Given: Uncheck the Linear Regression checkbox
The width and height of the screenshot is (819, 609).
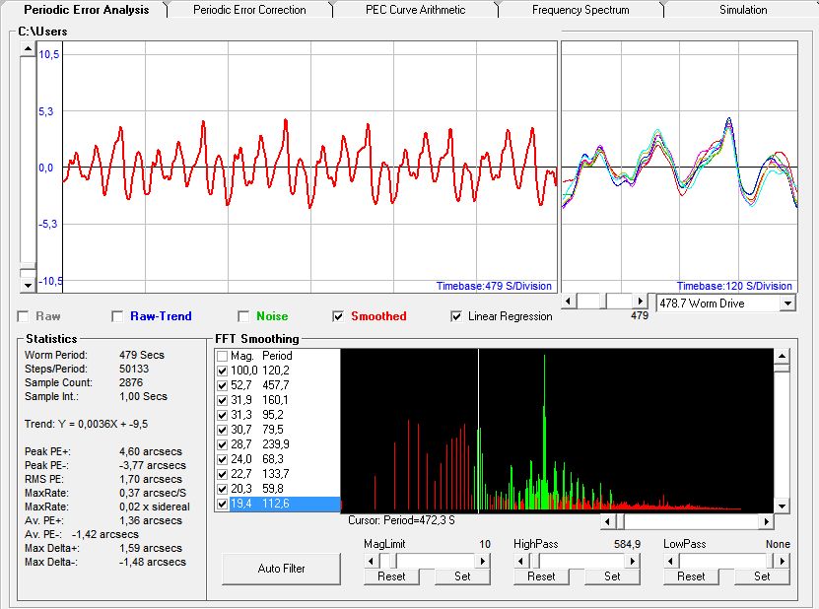Looking at the screenshot, I should (x=456, y=316).
